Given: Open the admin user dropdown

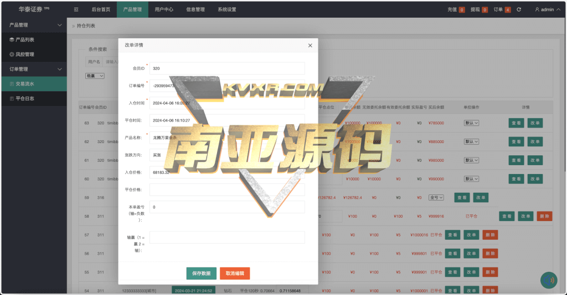Looking at the screenshot, I should pos(548,9).
